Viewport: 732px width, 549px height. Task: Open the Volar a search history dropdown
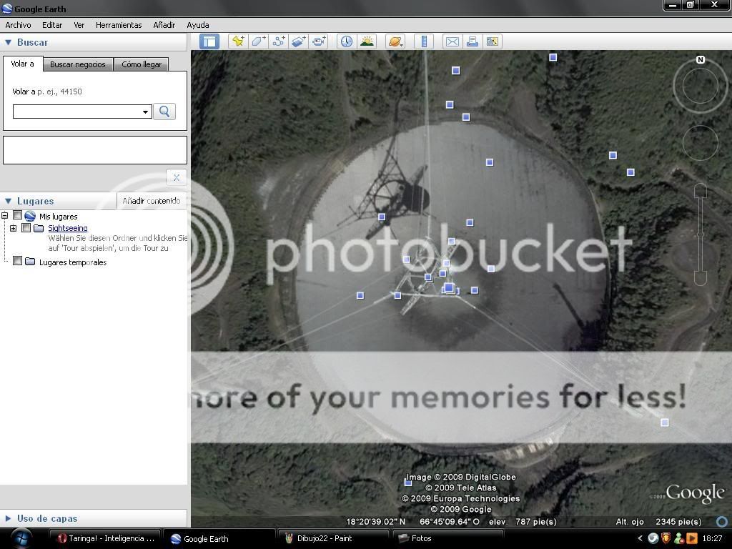(146, 112)
